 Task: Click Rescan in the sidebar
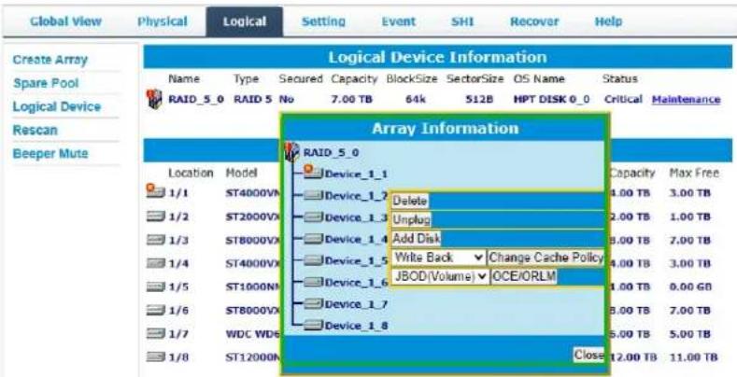click(x=35, y=130)
